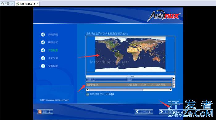216x120 pixels.
Task: Open the http://www.asianux.com link
Action: point(55,100)
